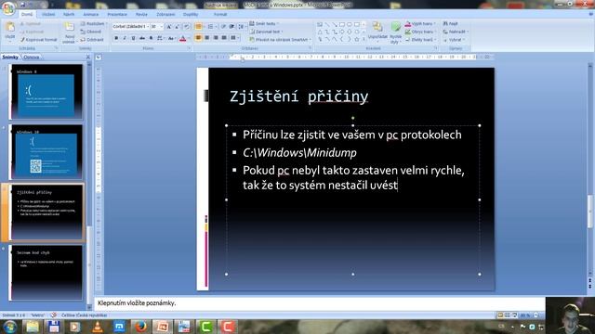Open the font size dropdown
This screenshot has width=595, height=334.
161,27
